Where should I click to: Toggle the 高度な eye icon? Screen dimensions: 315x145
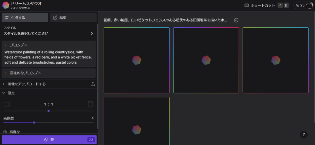click(x=5, y=132)
